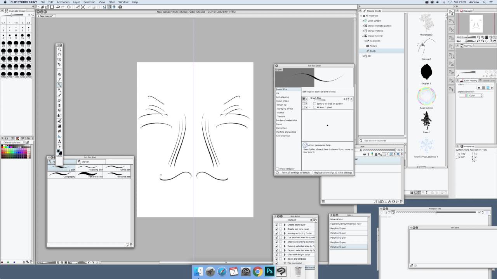
Task: Select the Zoom (magnifier) tool
Action: [59, 50]
